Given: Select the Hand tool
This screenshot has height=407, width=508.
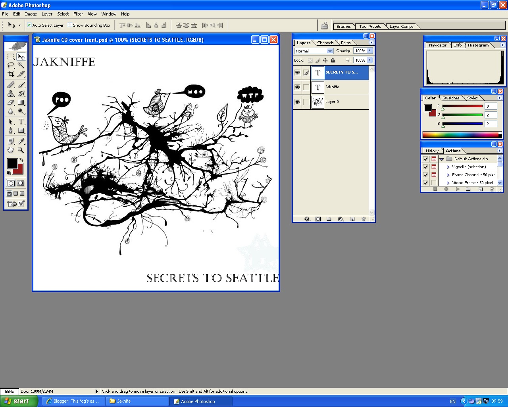Looking at the screenshot, I should click(x=11, y=150).
